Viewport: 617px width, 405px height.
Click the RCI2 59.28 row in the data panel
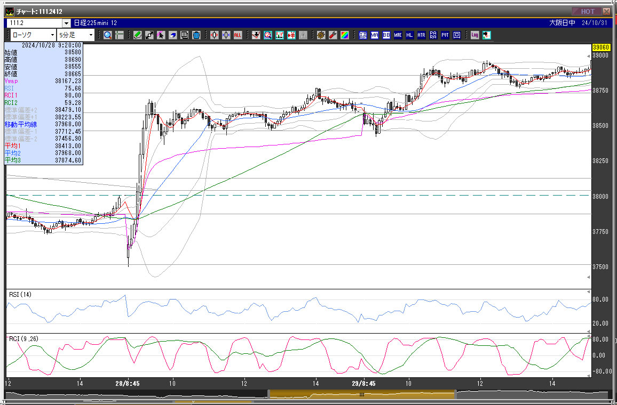point(43,102)
